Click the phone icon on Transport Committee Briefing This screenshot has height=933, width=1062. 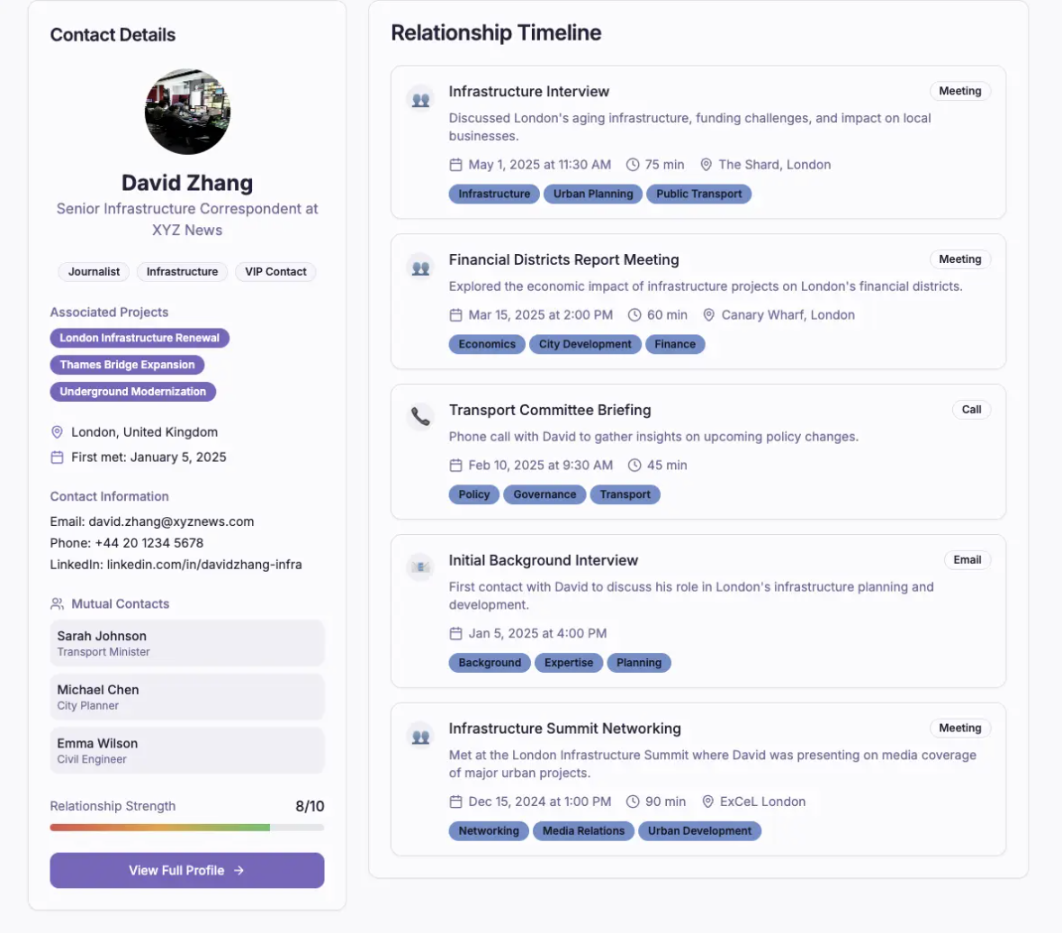(420, 417)
